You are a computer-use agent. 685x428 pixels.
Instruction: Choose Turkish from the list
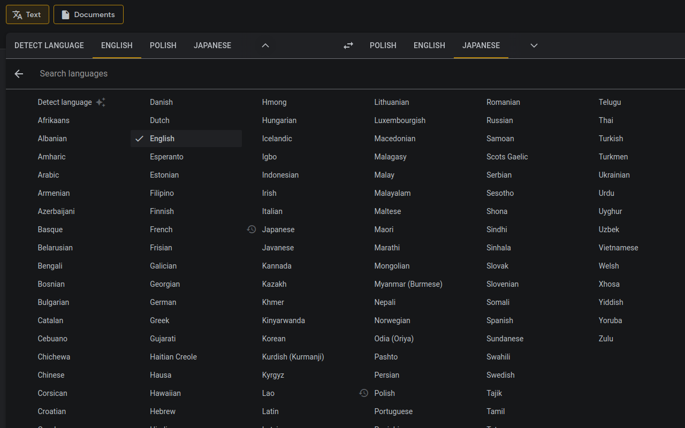click(611, 139)
